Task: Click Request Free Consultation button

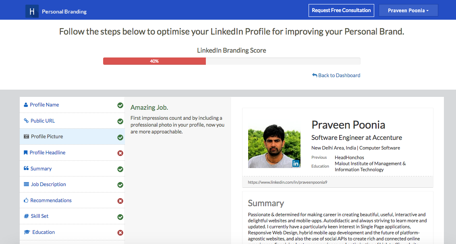Action: (x=341, y=10)
